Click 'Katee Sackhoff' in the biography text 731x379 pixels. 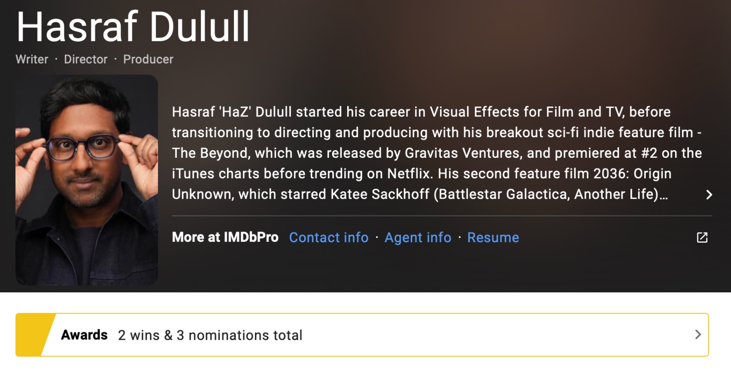(380, 194)
